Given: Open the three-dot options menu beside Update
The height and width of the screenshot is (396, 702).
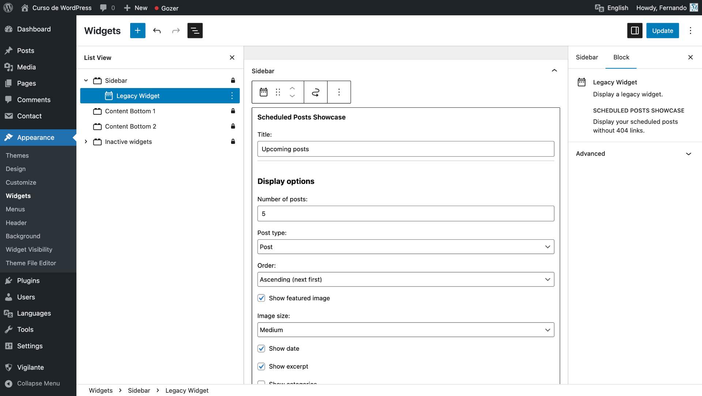Looking at the screenshot, I should click(x=690, y=31).
